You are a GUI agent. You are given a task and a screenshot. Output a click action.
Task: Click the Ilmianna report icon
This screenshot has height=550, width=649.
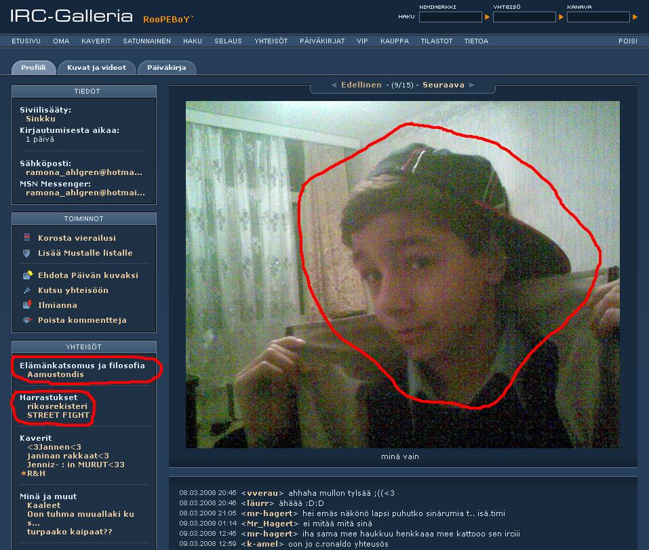tap(27, 305)
